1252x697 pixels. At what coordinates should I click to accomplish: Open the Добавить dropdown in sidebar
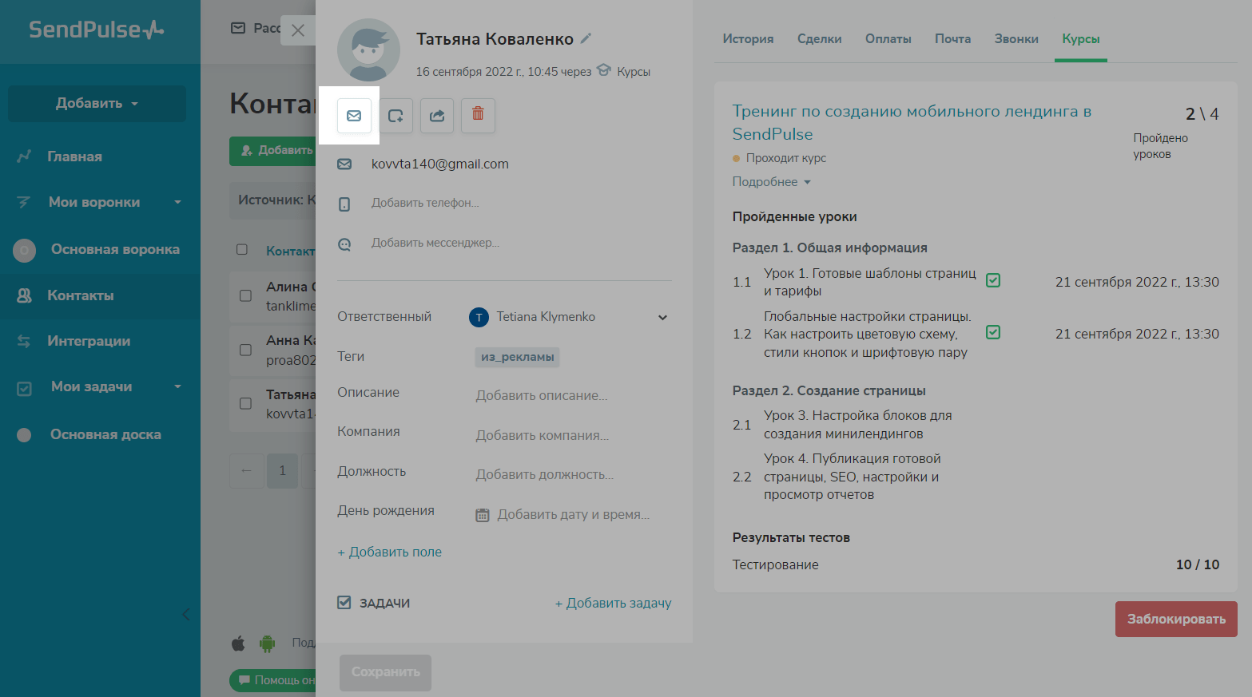point(97,104)
